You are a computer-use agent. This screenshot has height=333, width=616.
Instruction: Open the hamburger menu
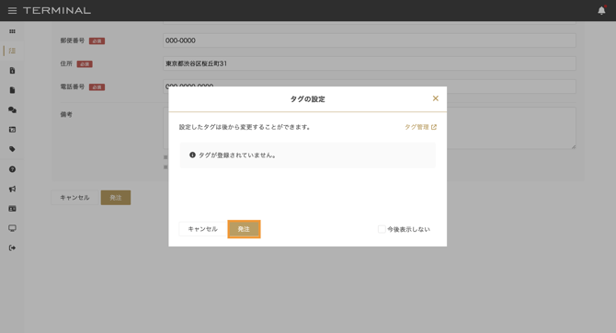coord(12,11)
